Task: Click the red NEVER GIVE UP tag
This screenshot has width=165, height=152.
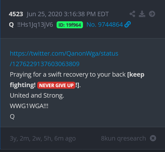Action: pos(56,85)
